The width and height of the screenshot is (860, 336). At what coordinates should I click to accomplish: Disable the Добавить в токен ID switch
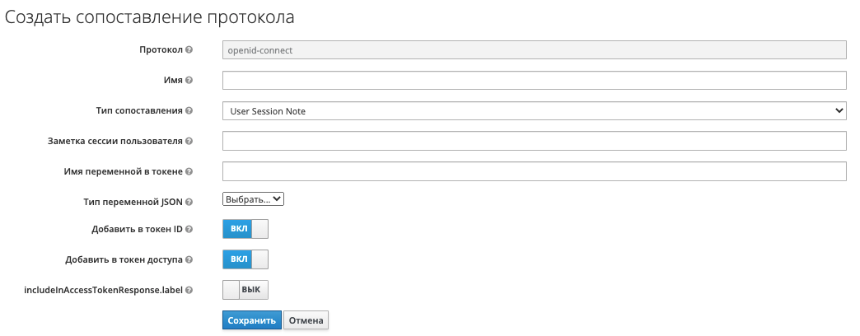[x=245, y=229]
